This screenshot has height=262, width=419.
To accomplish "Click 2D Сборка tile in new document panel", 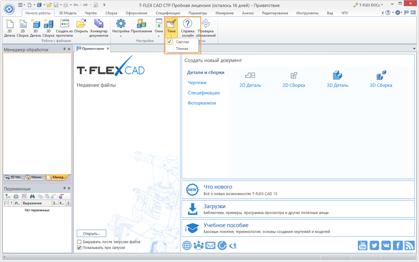I will tap(294, 80).
